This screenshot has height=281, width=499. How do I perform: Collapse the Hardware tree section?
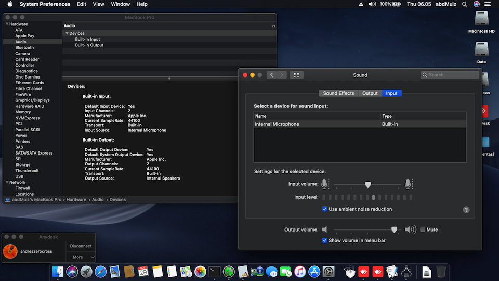(x=7, y=24)
